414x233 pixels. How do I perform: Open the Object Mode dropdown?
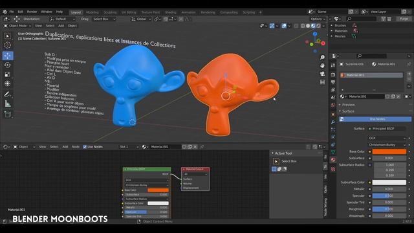[x=17, y=26]
